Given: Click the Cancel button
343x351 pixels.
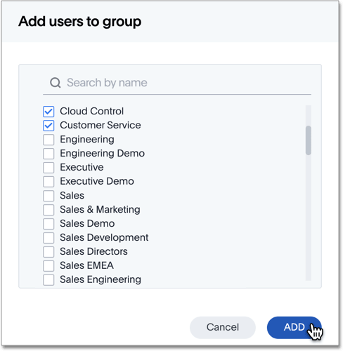Looking at the screenshot, I should click(223, 327).
